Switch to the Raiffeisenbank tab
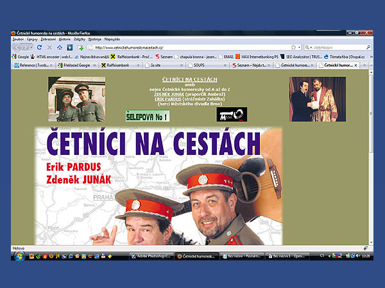This screenshot has width=385, height=288. (x=121, y=65)
